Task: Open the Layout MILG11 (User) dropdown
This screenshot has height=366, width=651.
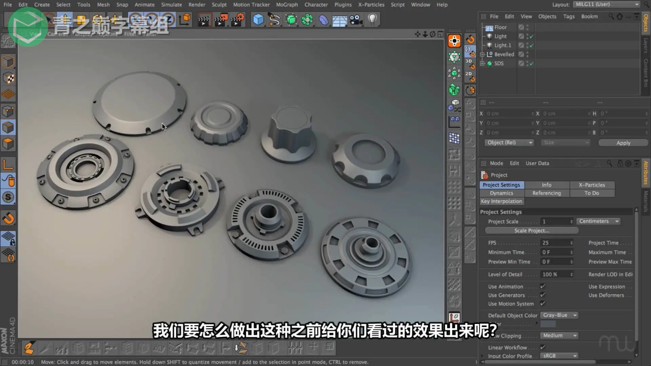Action: click(x=606, y=4)
